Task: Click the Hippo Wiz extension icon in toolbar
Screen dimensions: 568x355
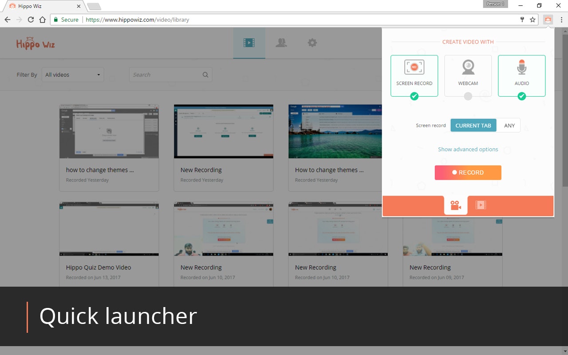Action: pos(548,20)
